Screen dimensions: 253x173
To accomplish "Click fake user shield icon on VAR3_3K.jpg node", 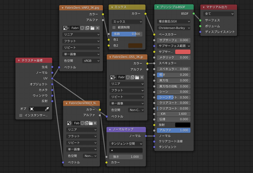I will (x=82, y=28).
